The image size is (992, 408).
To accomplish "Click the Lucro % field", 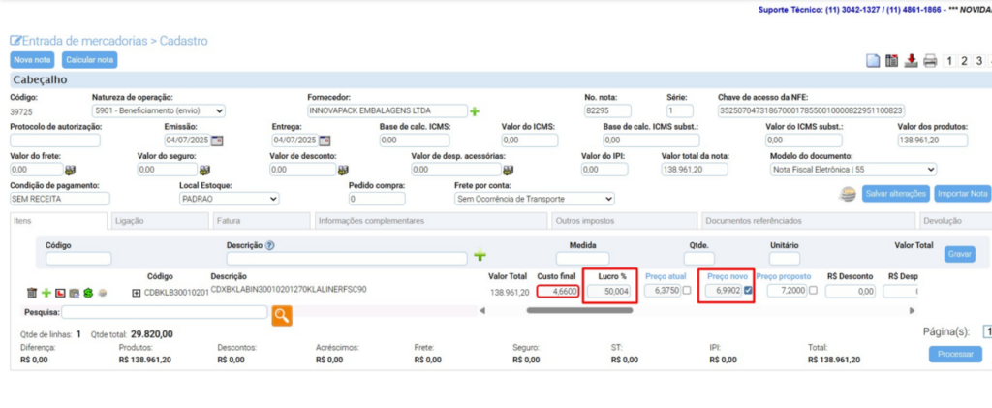I will [608, 292].
